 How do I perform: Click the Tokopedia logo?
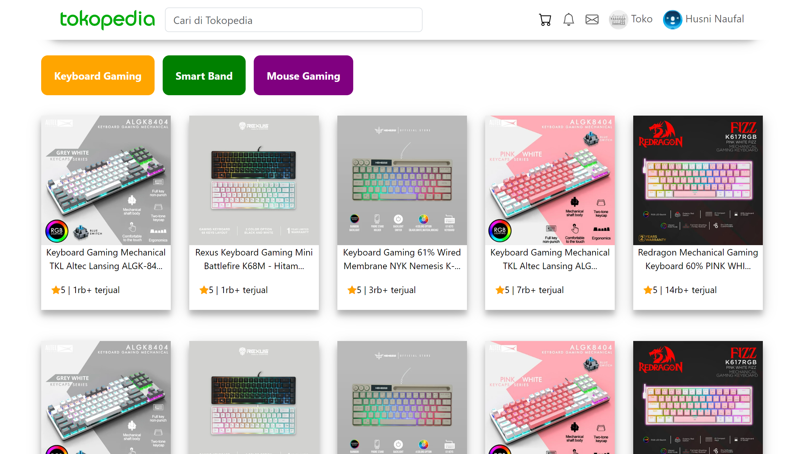pos(107,19)
